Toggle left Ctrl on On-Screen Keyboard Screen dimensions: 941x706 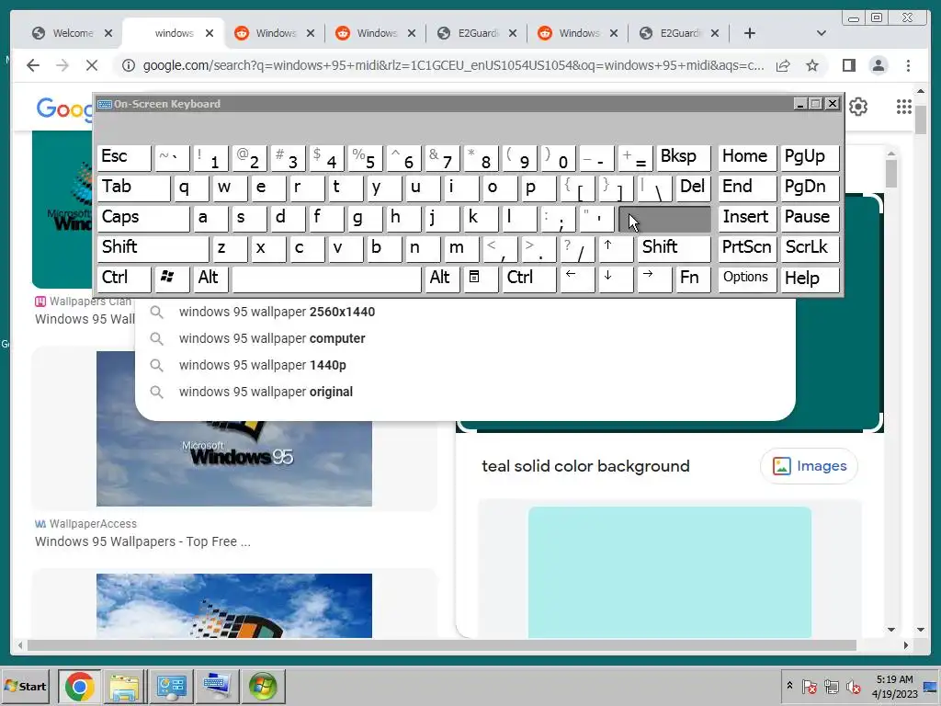pyautogui.click(x=124, y=279)
